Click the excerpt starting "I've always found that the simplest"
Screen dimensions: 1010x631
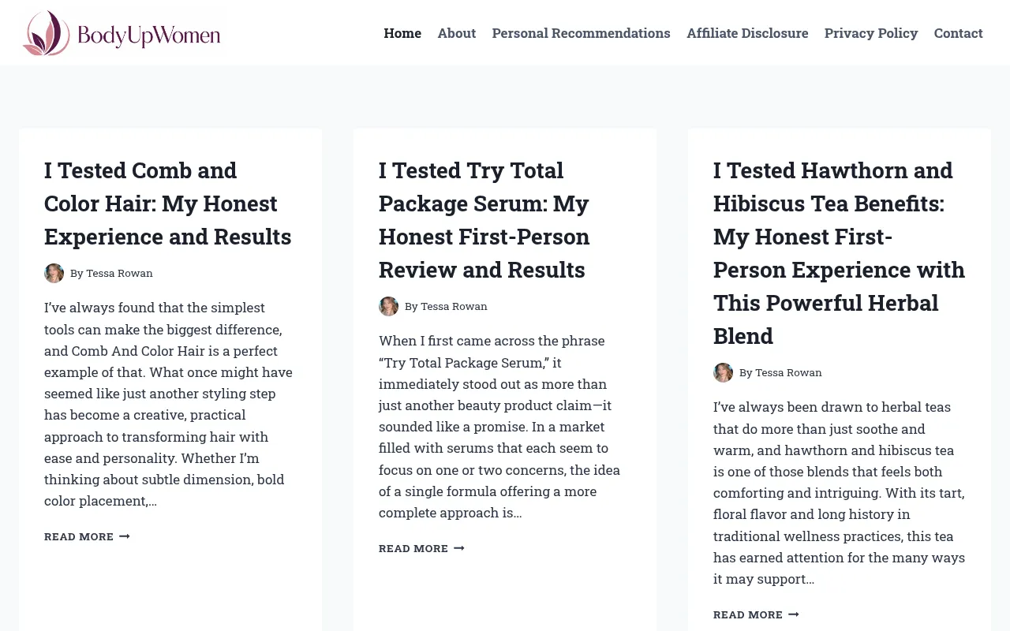(169, 404)
